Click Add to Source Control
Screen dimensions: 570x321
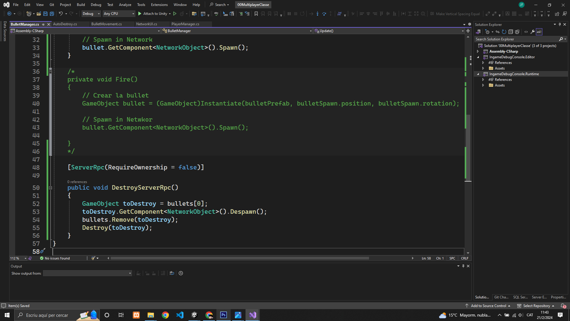[488, 306]
